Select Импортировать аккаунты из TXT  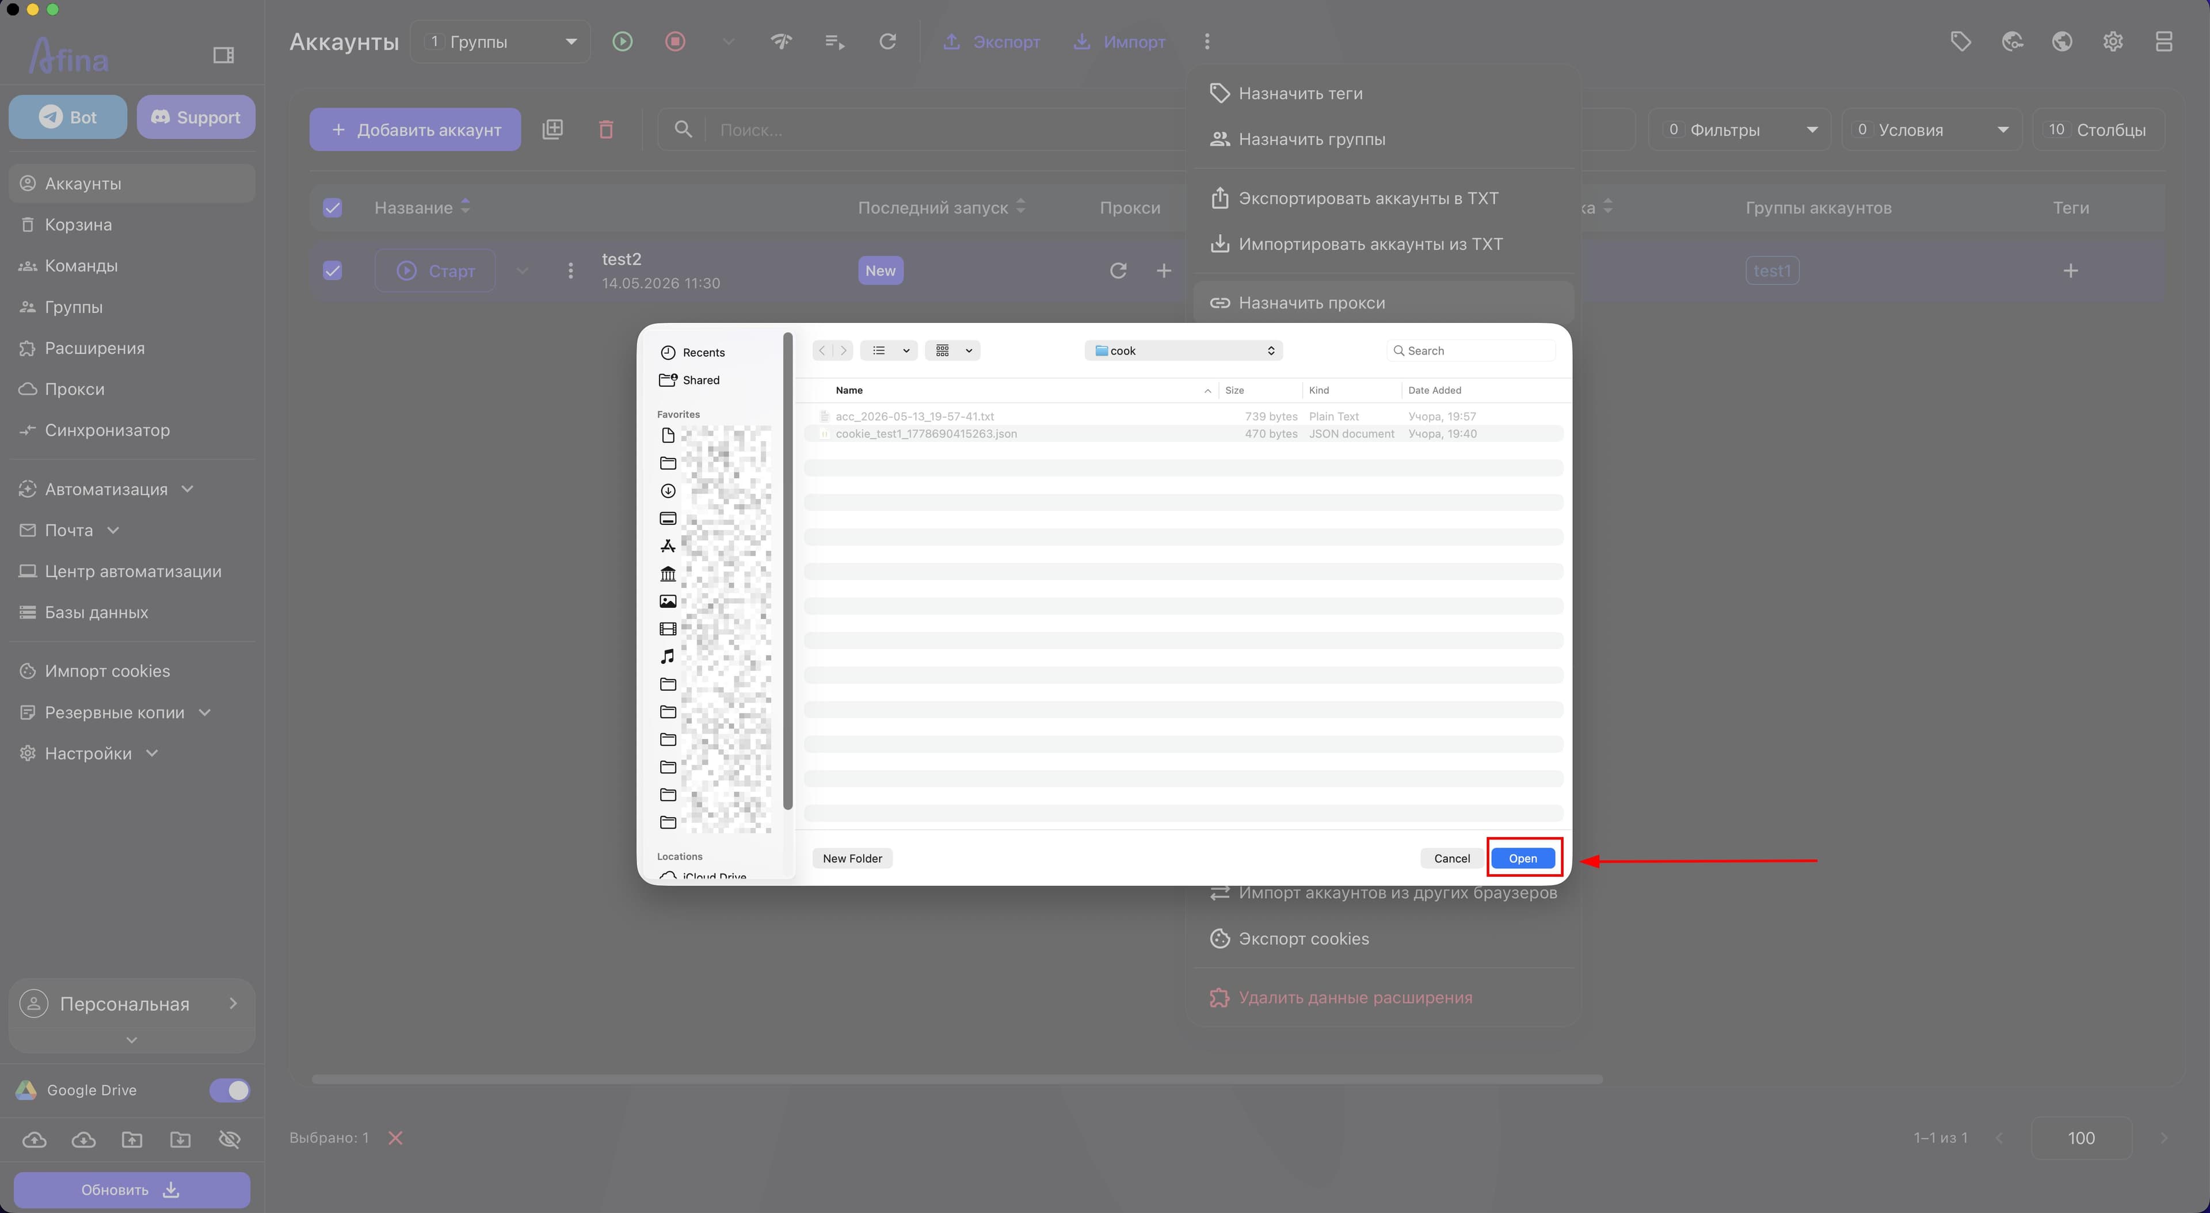[x=1383, y=243]
